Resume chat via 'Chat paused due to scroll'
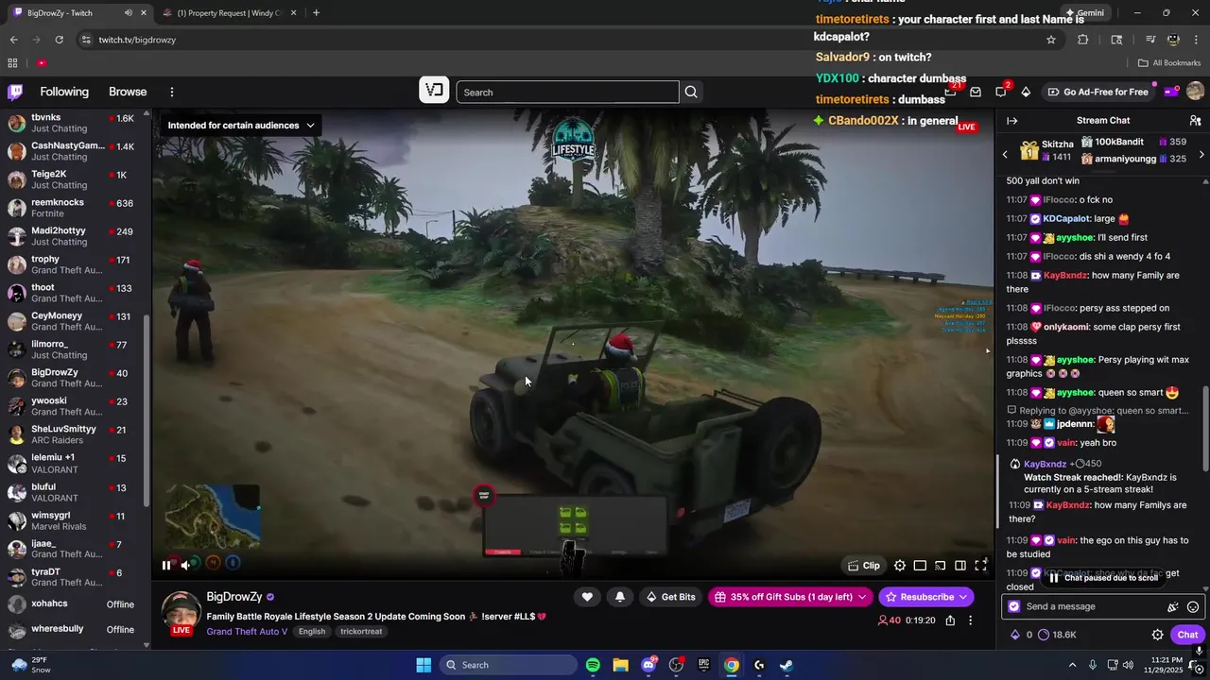 (1103, 578)
